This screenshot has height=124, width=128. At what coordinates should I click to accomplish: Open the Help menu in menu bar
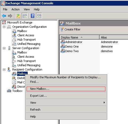pyautogui.click(x=37, y=9)
